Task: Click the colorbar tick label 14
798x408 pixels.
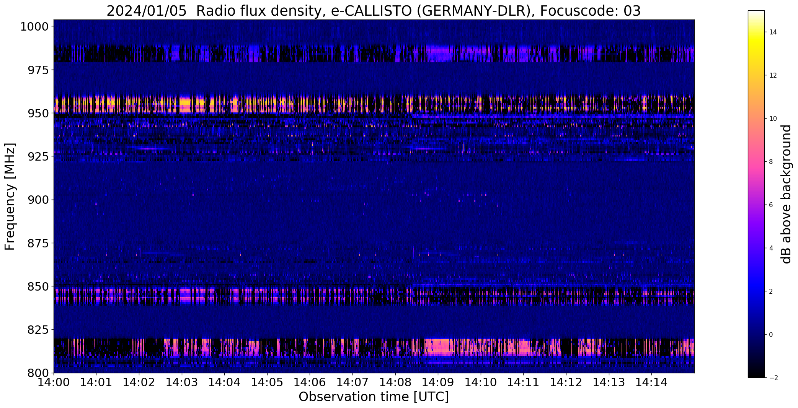Action: coord(773,32)
